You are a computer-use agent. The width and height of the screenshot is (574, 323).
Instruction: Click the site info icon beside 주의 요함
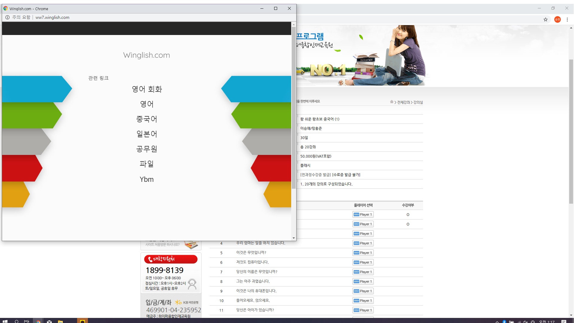(x=7, y=17)
